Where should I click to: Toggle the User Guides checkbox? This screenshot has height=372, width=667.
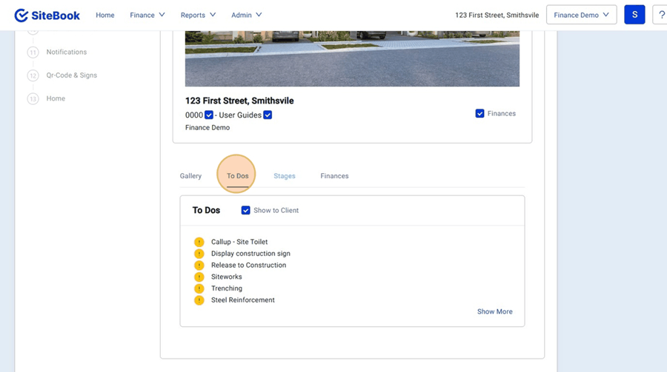click(x=268, y=115)
